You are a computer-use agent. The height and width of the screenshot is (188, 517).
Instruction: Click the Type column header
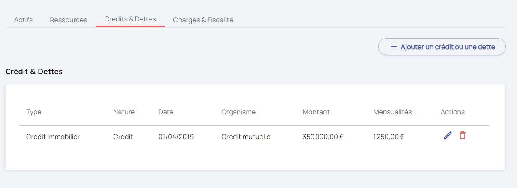[x=33, y=112]
